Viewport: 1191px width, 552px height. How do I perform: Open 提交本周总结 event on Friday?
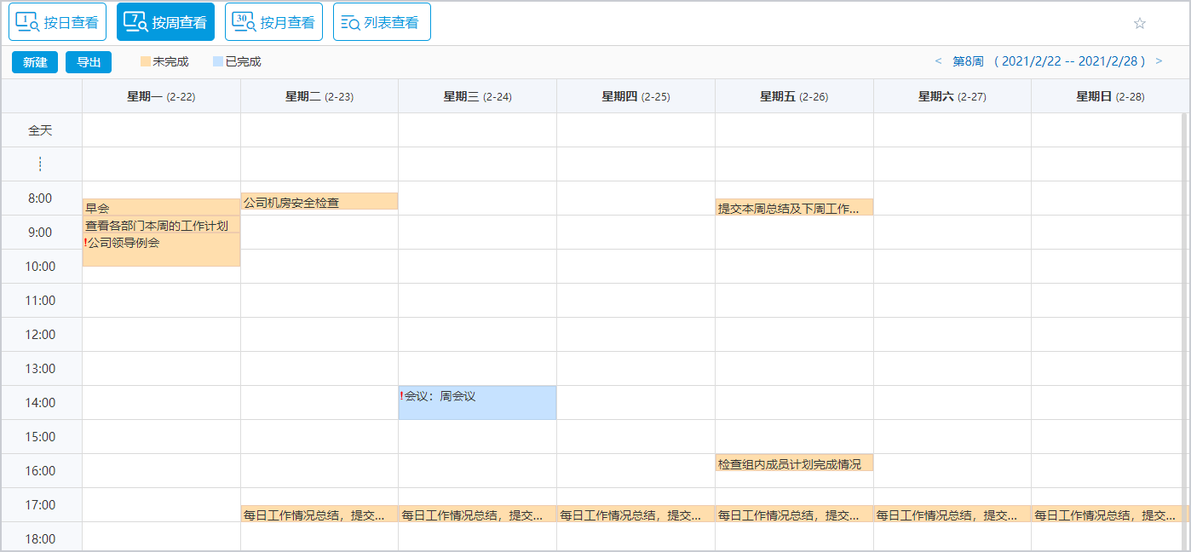coord(793,208)
